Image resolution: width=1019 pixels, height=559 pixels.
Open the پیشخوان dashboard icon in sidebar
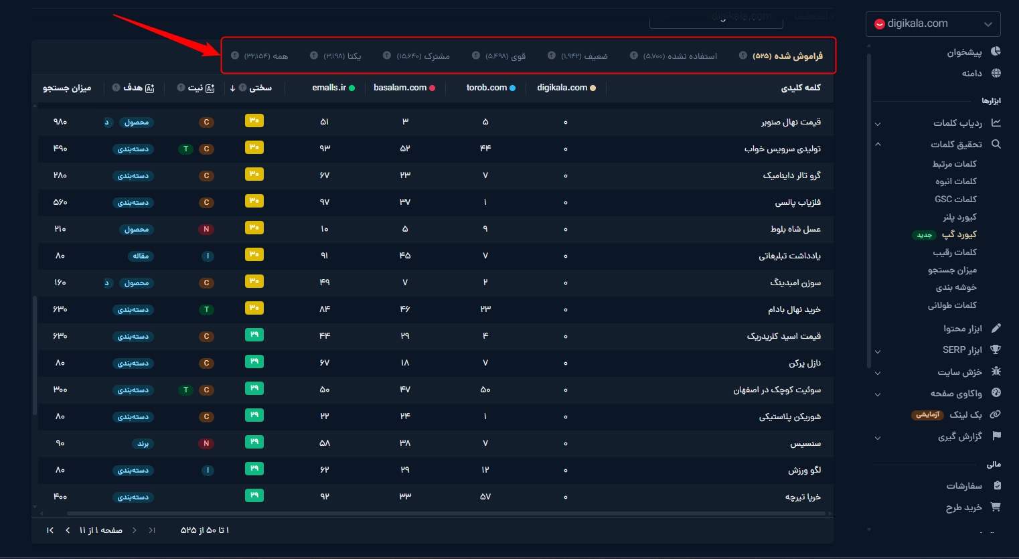996,52
